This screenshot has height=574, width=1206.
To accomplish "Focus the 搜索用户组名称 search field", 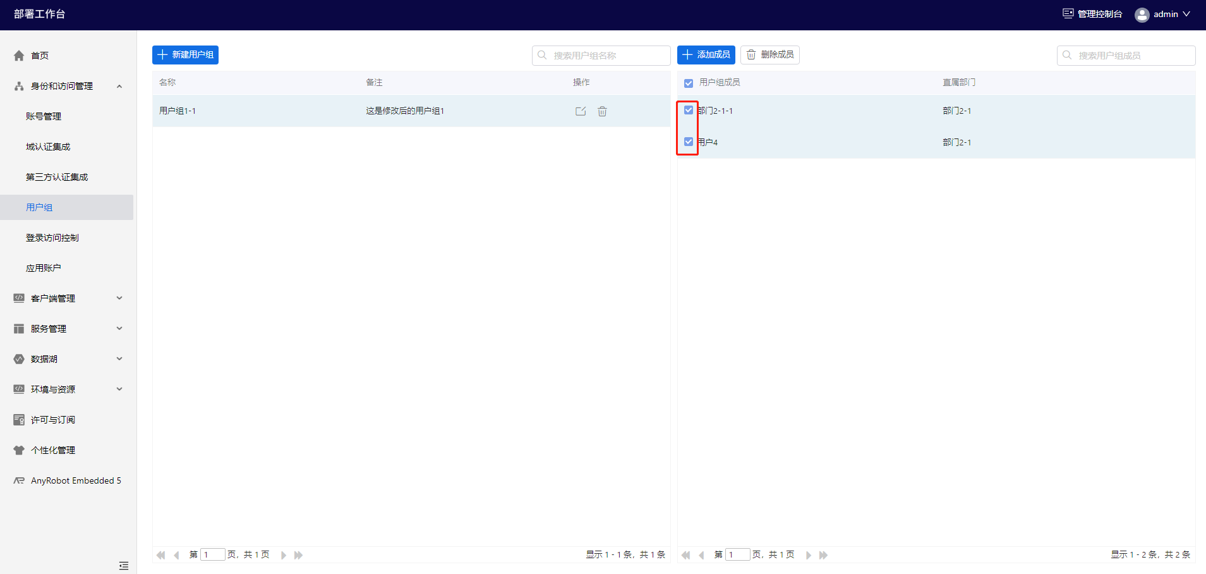I will tap(601, 55).
